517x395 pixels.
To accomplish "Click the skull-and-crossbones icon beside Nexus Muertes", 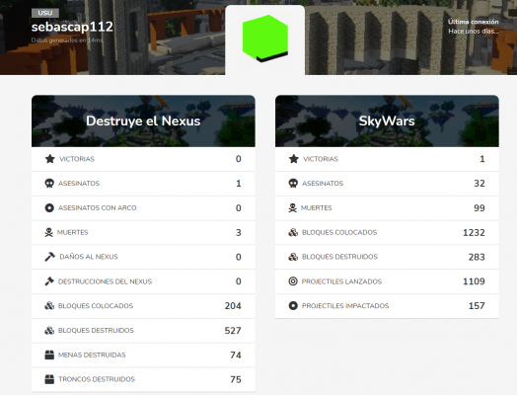I will pos(48,232).
